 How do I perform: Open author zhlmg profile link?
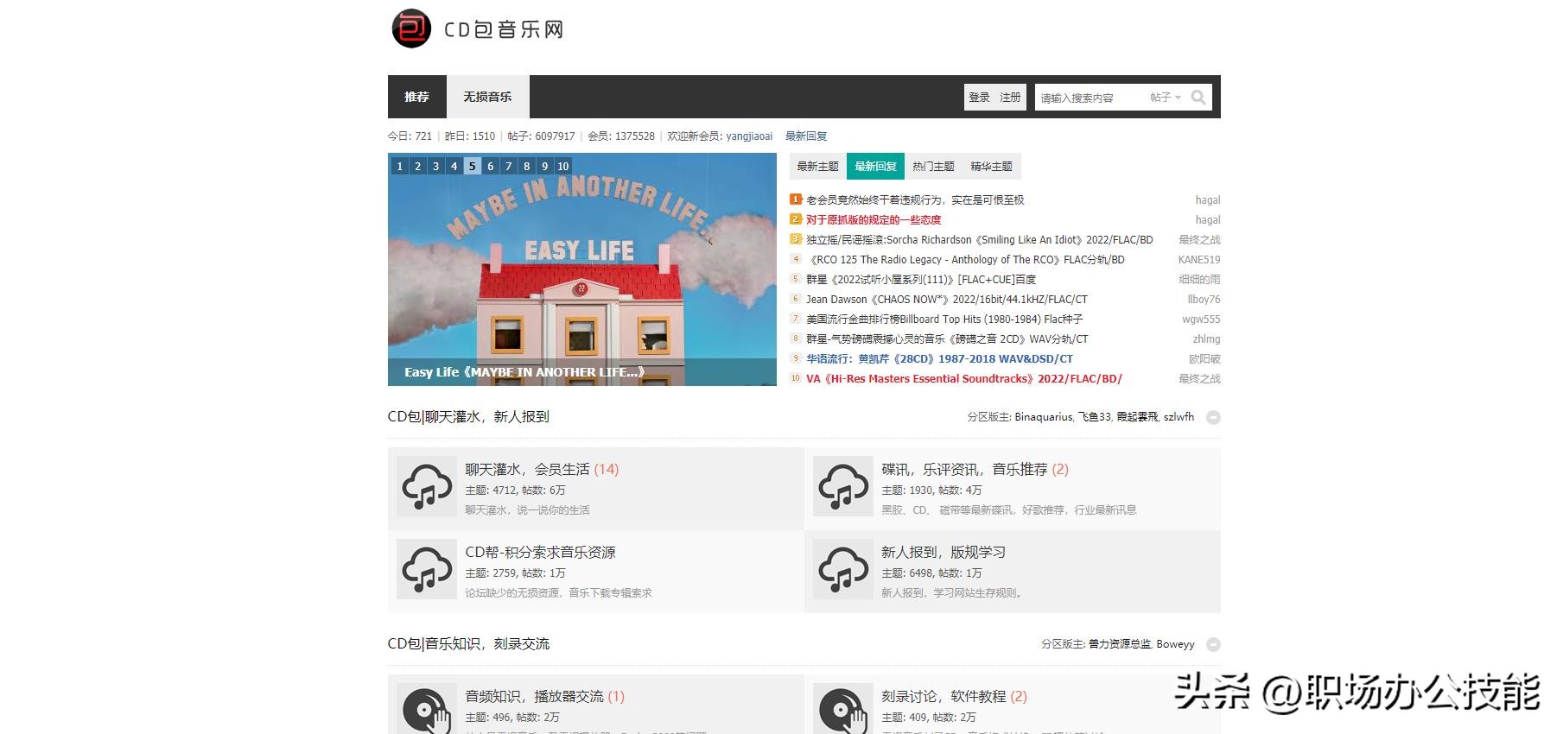[x=1206, y=339]
